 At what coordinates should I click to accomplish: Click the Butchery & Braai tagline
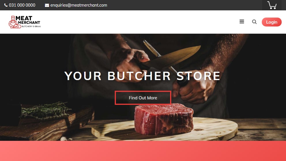tap(31, 26)
